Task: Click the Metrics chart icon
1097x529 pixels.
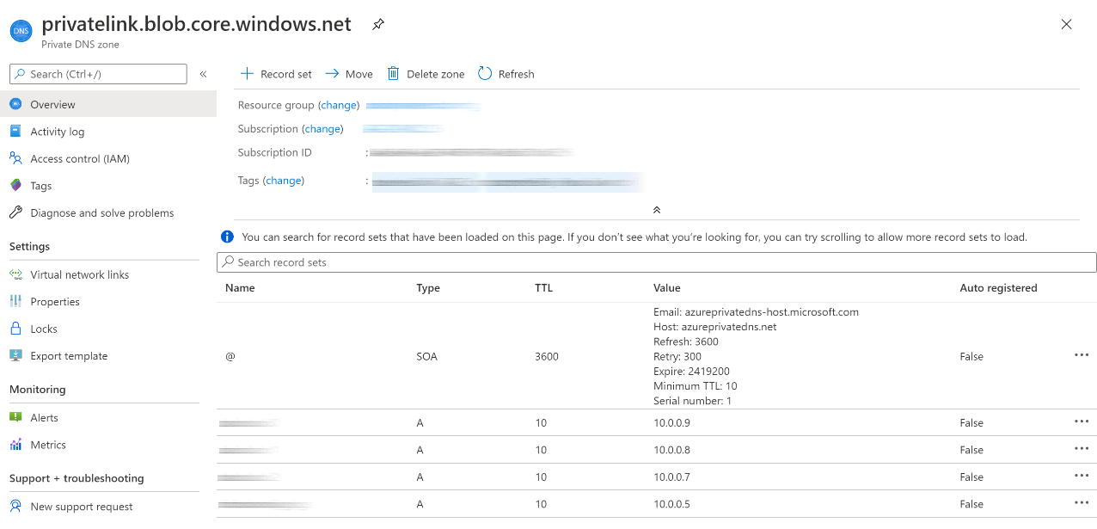Action: coord(15,445)
